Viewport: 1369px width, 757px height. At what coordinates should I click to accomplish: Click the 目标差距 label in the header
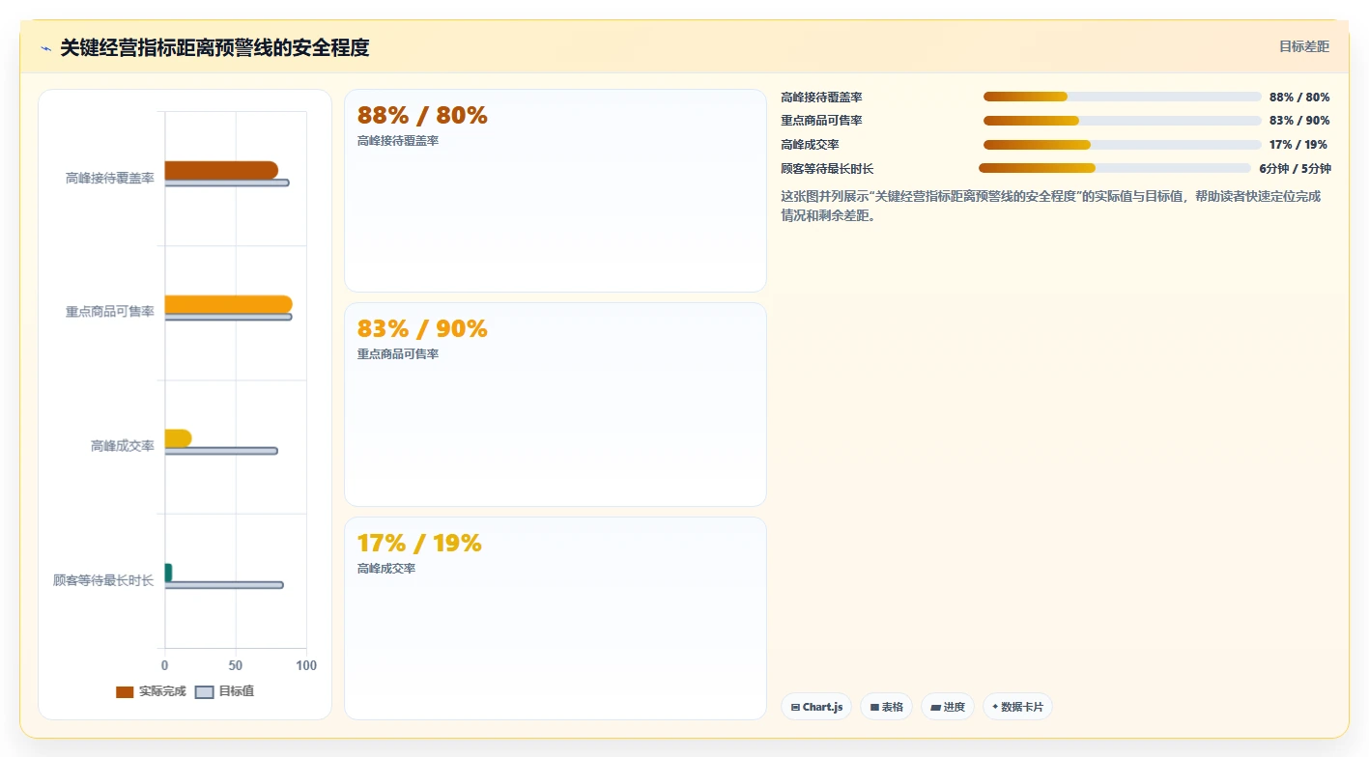[1304, 46]
